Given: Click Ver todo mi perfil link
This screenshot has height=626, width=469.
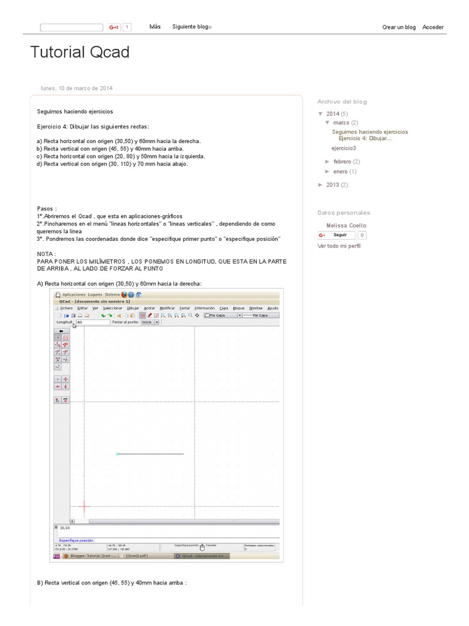Looking at the screenshot, I should [339, 246].
